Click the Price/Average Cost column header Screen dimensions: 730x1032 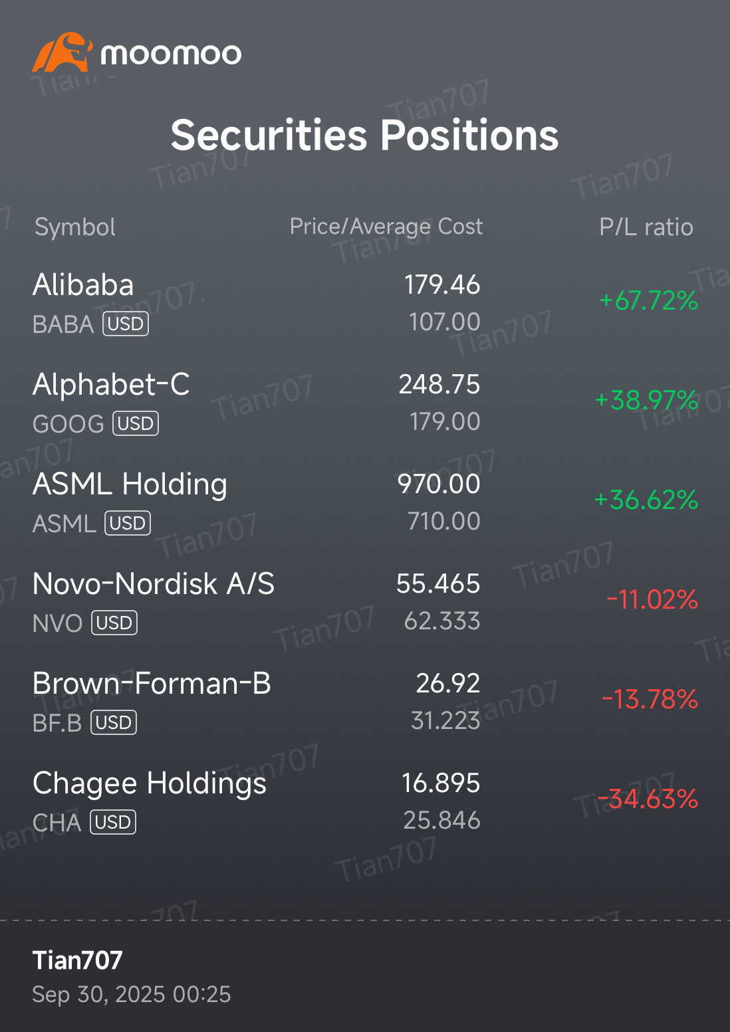click(x=386, y=227)
